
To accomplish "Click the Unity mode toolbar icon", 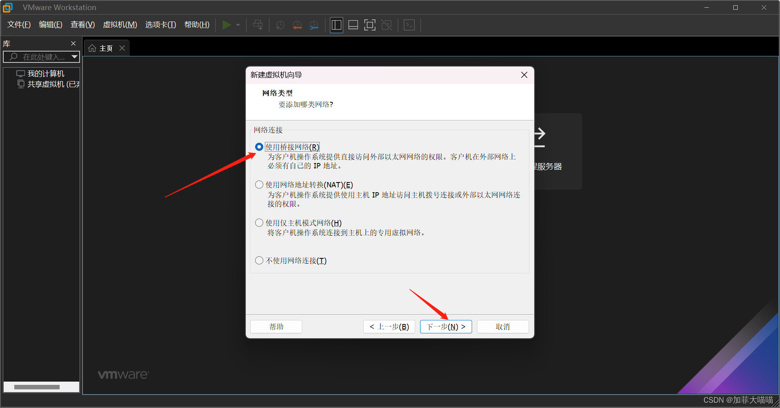I will click(387, 25).
